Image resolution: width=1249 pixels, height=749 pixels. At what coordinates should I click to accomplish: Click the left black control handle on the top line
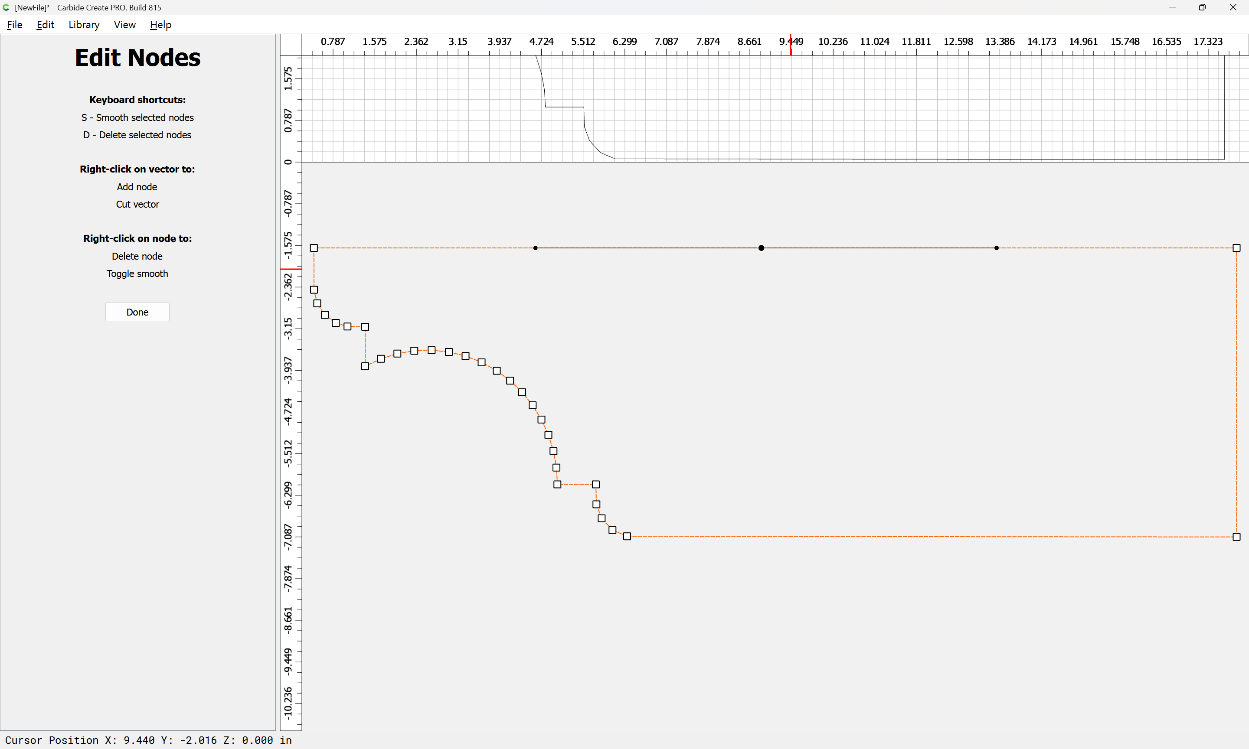tap(536, 248)
